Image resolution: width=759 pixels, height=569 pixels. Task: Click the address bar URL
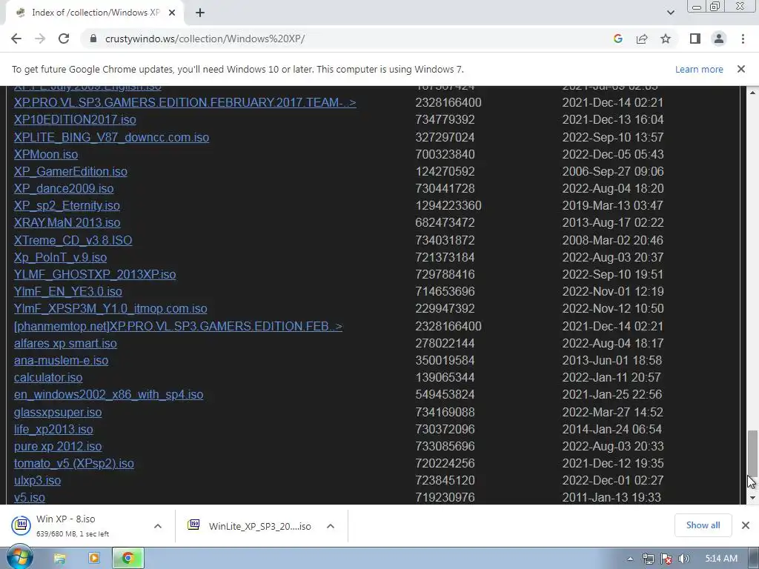(x=205, y=39)
